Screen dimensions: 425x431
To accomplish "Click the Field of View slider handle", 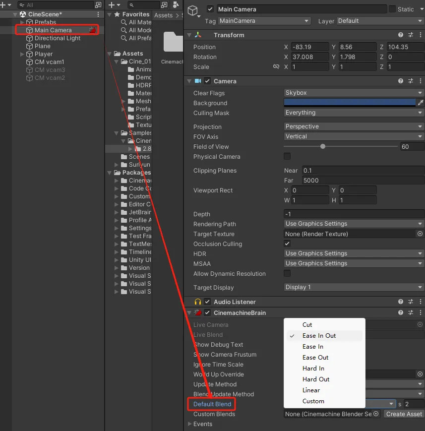I will pyautogui.click(x=323, y=146).
